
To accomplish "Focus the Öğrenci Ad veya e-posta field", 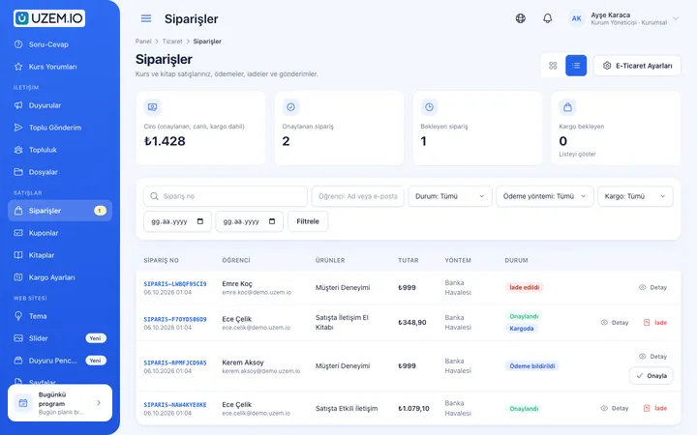I will [x=358, y=196].
